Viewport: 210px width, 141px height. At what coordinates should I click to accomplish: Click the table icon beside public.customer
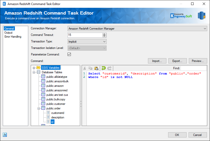pyautogui.click(x=43, y=104)
